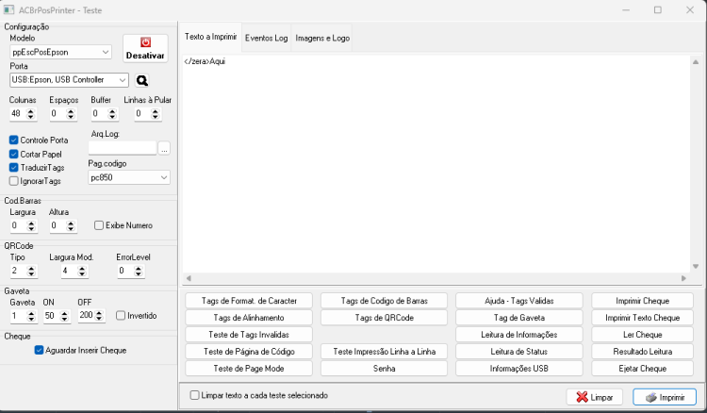Expand the Porta USB:Epson dropdown
The image size is (707, 413).
[x=69, y=80]
